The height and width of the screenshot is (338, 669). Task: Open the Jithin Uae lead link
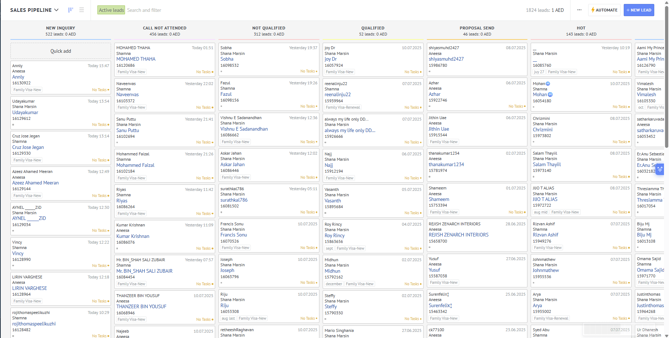coord(439,129)
